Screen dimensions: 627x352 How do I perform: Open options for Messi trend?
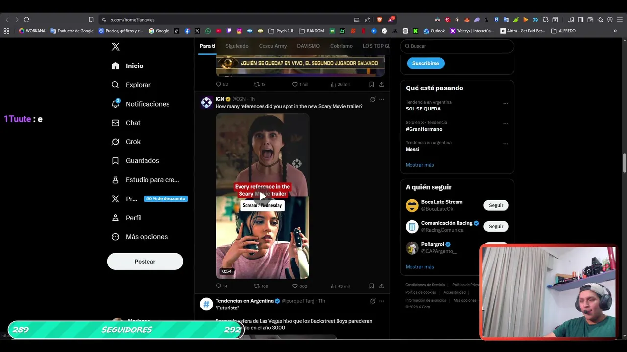click(506, 144)
